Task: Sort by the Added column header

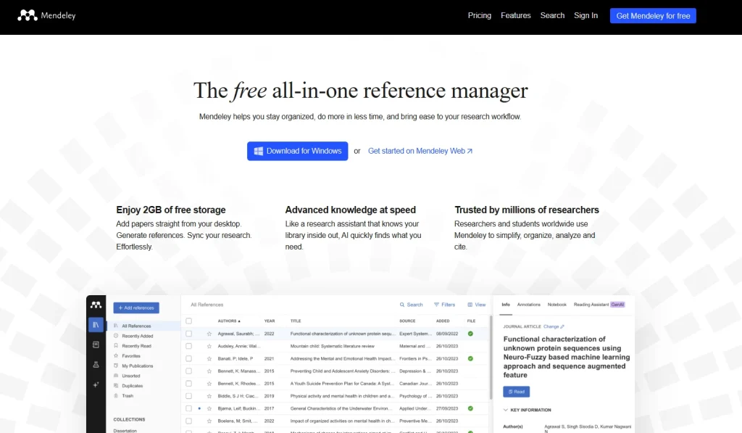Action: [443, 321]
